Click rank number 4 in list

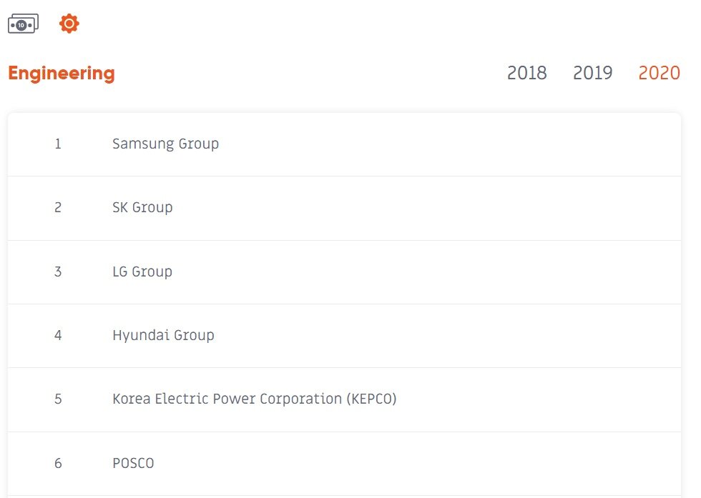coord(58,335)
